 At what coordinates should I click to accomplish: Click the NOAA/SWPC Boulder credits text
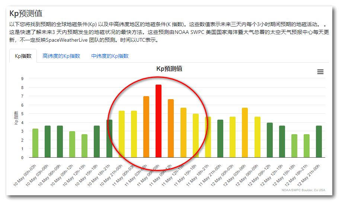(x=303, y=190)
